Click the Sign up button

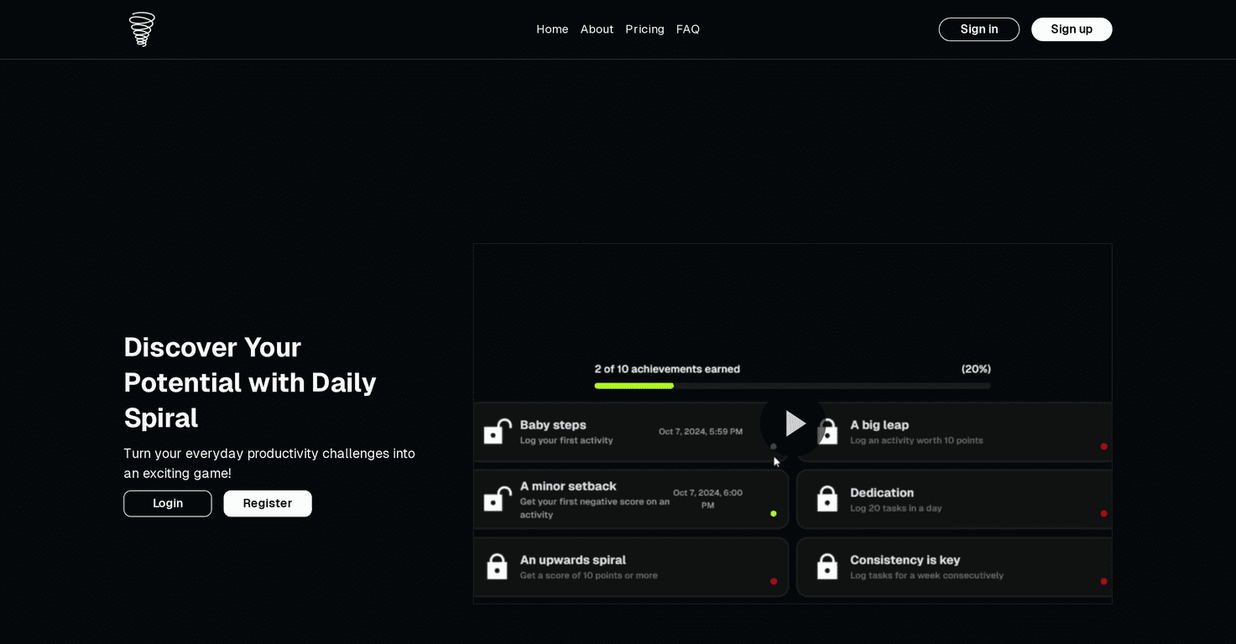point(1072,29)
